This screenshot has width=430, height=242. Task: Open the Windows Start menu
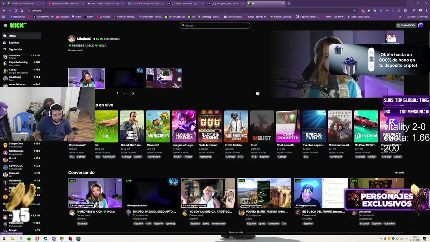tap(4, 239)
